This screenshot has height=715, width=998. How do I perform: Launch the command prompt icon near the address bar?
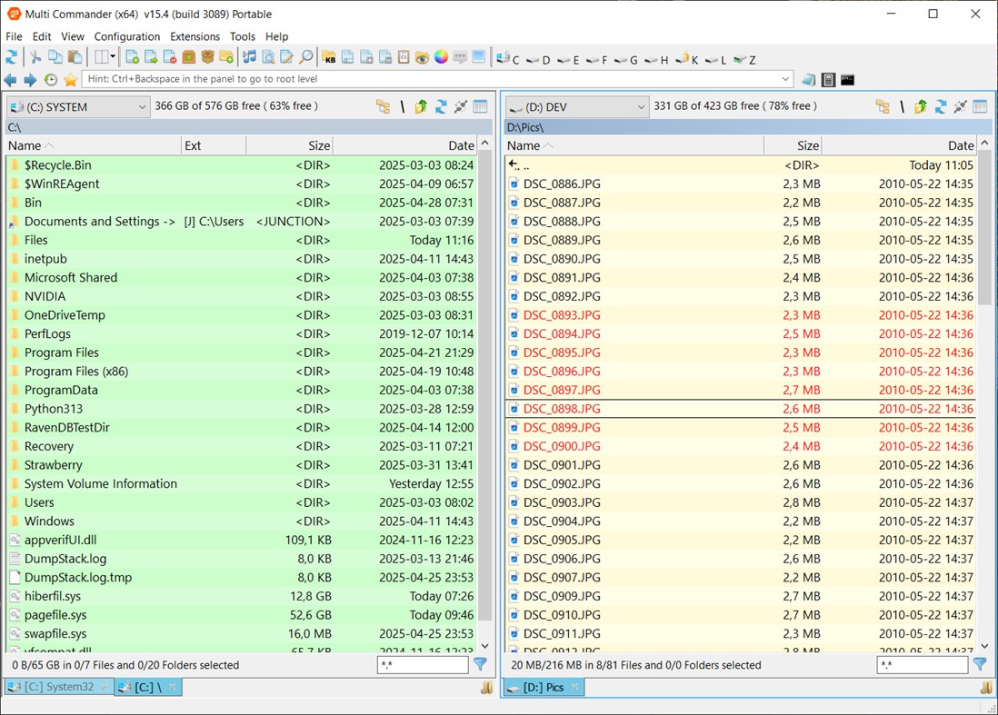(x=846, y=79)
